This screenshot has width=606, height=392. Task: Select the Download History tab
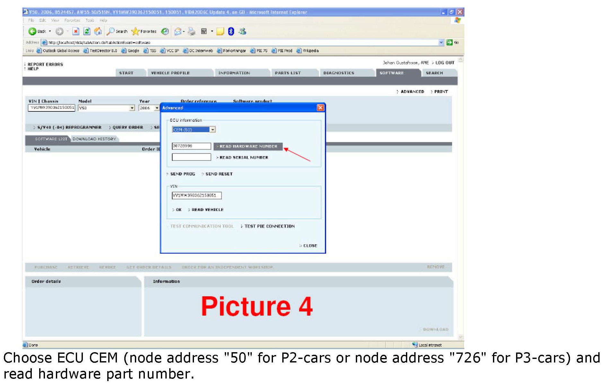(x=94, y=139)
